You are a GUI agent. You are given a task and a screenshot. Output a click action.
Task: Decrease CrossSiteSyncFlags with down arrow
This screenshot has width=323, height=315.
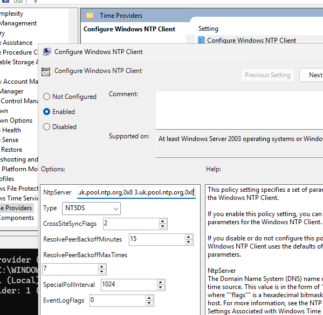[162, 226]
